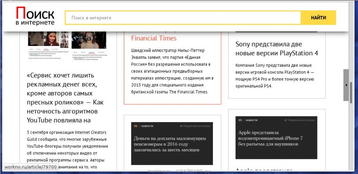The image size is (358, 174).
Task: Play the left YouTube video thumbnail
Action: tap(44, 37)
